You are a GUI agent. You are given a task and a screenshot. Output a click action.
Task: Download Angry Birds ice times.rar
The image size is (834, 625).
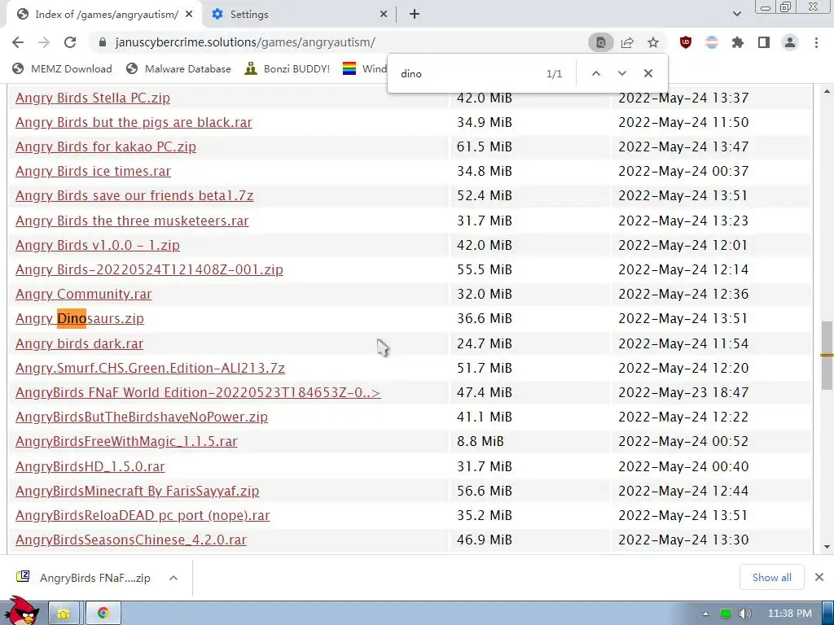(x=93, y=171)
